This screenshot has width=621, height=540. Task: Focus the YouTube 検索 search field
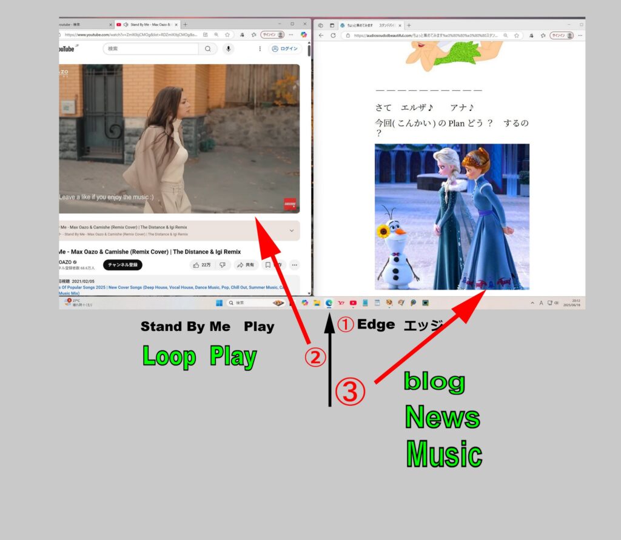[x=151, y=48]
